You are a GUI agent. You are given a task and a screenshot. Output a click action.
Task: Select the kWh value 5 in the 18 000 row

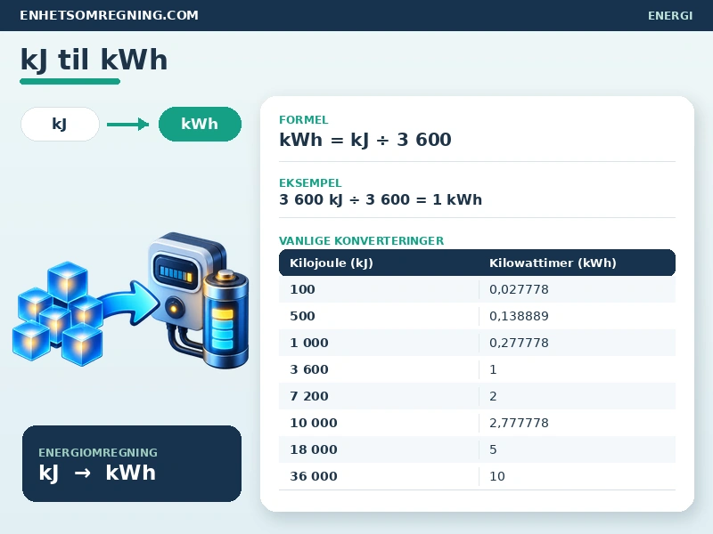click(578, 449)
